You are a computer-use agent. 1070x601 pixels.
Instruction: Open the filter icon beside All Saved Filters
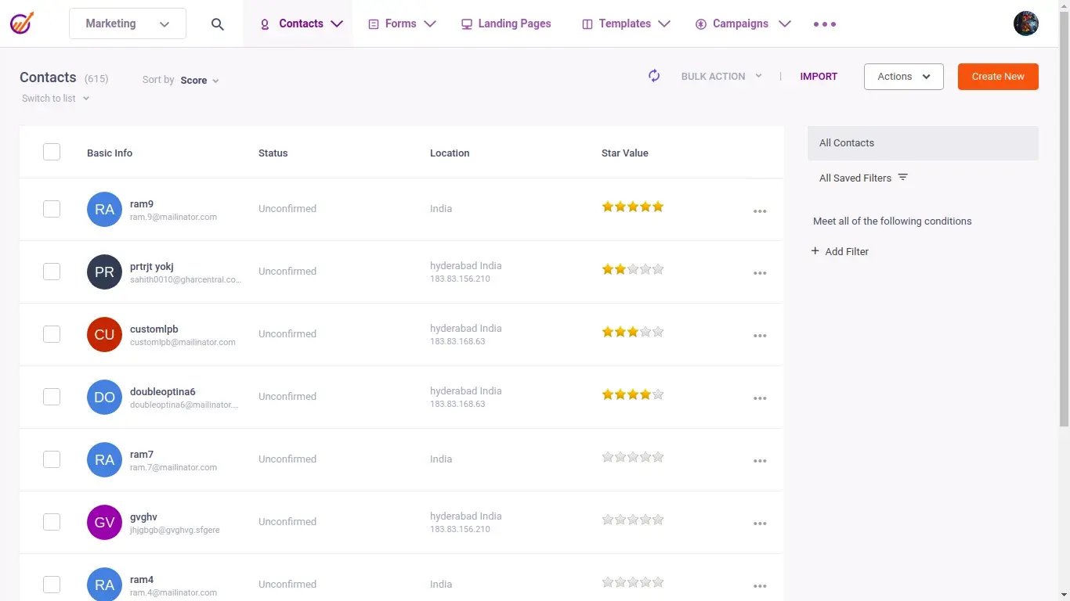click(902, 177)
